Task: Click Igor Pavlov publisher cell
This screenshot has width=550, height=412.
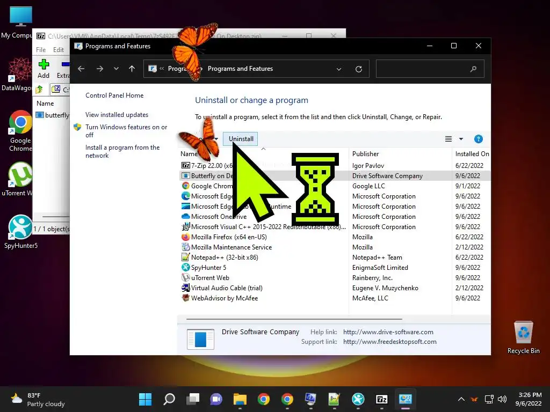Action: [x=368, y=165]
